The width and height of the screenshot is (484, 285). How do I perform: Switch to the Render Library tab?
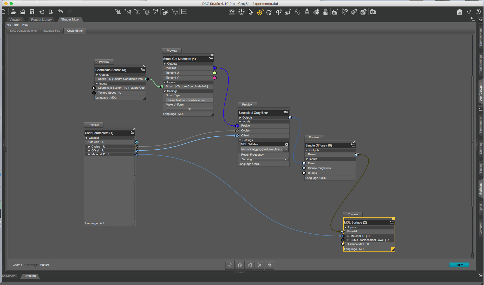tap(41, 19)
